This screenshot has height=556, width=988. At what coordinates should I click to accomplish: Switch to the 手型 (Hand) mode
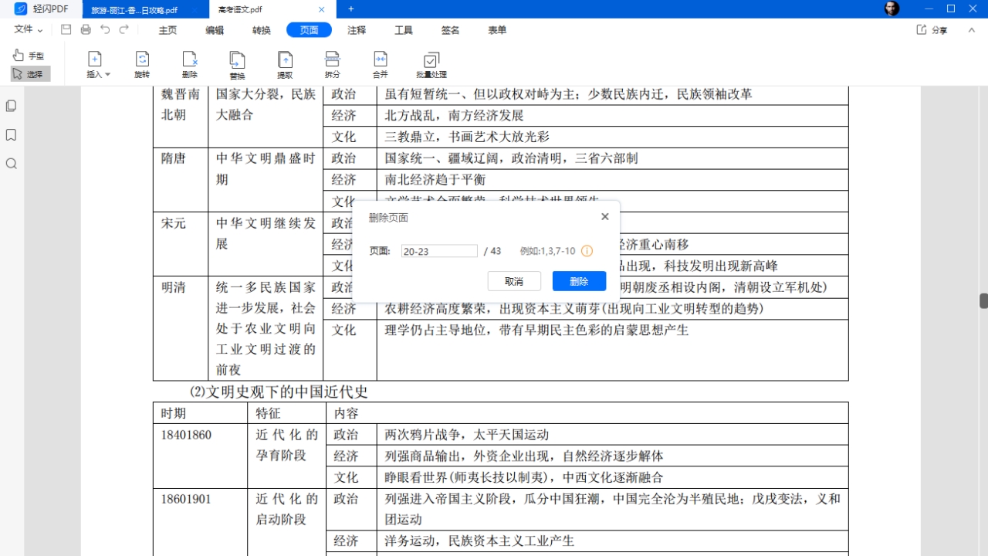pos(29,55)
